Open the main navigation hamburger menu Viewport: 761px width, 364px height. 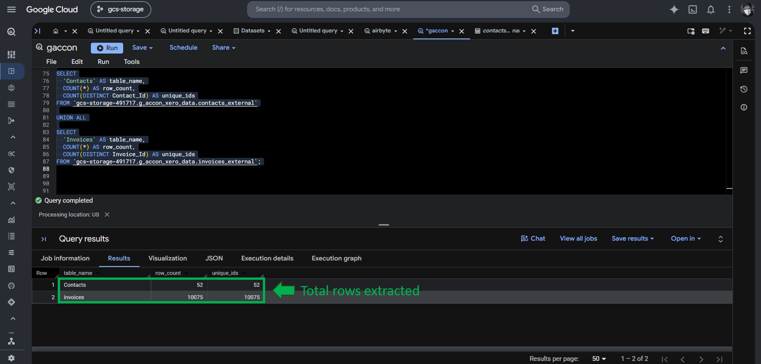(x=11, y=9)
